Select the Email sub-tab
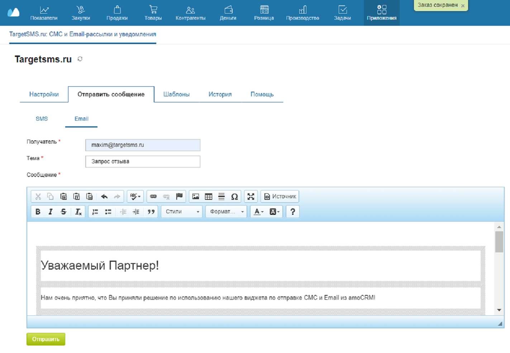Image resolution: width=510 pixels, height=353 pixels. 81,119
